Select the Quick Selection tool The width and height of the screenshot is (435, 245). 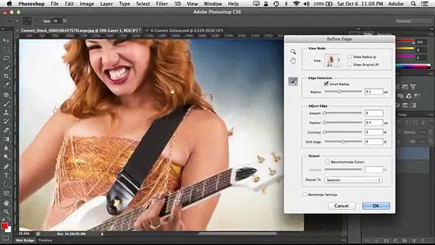tap(6, 67)
